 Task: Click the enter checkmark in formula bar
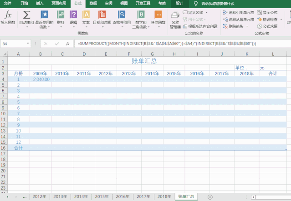click(57, 44)
